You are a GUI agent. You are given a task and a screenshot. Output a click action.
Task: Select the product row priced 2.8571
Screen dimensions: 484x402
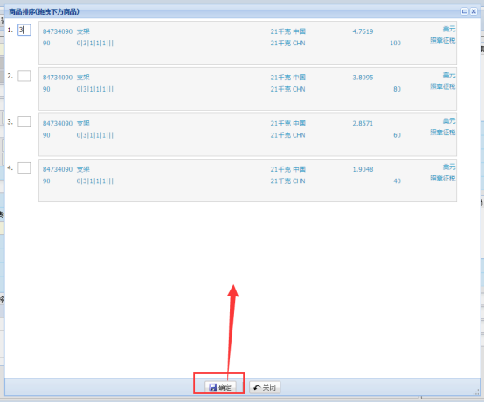click(247, 134)
